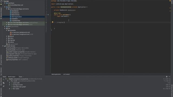This screenshot has width=173, height=97.
Task: Expand the test package node
Action: [x=7, y=25]
